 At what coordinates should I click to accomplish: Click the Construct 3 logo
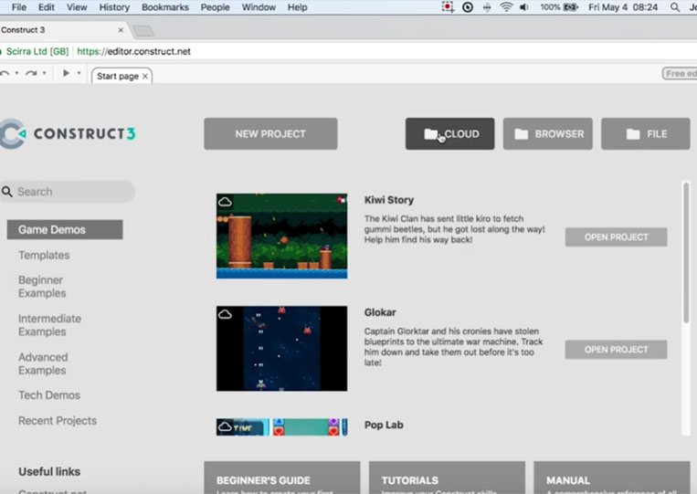click(x=68, y=133)
